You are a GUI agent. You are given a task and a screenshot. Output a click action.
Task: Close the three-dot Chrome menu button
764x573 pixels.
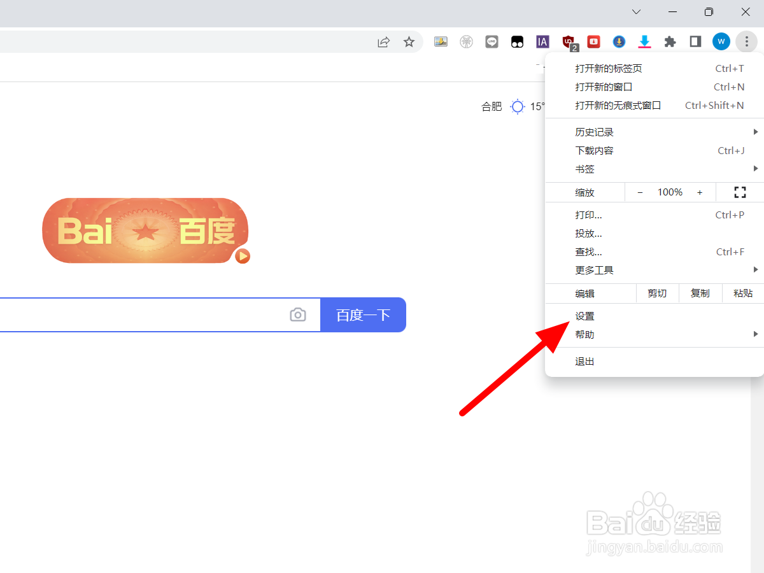click(746, 42)
